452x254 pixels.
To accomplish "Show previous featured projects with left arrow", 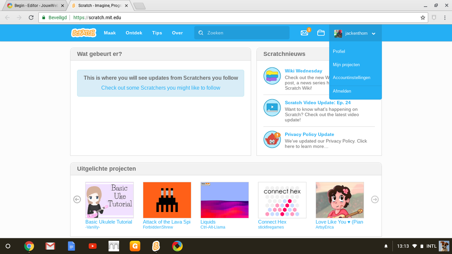I will click(77, 199).
